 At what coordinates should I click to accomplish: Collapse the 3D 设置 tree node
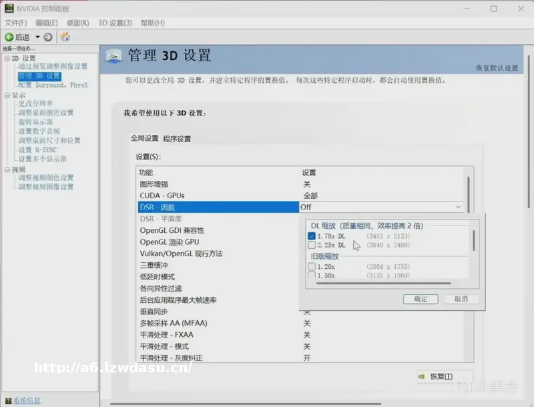pyautogui.click(x=6, y=59)
